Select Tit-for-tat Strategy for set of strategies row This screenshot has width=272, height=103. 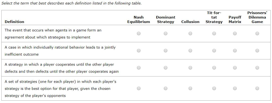[214, 88]
